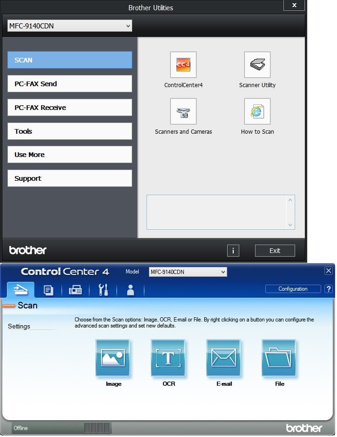
Task: Click the OCR scan button
Action: 168,358
